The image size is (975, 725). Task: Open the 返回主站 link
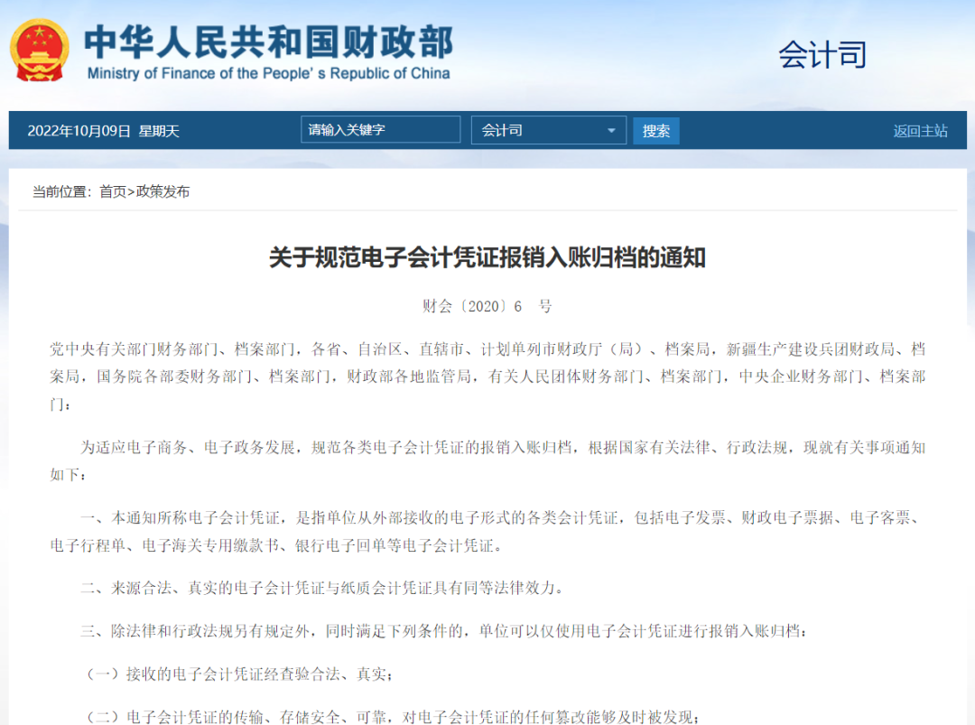pos(920,131)
